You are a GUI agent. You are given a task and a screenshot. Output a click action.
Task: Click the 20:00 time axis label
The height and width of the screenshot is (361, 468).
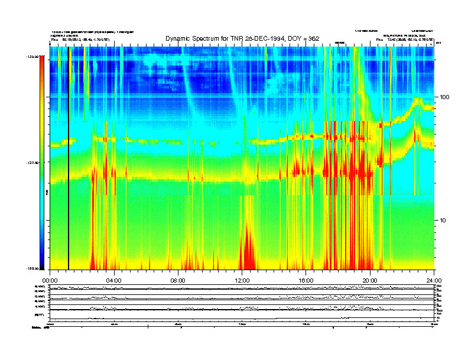370,281
